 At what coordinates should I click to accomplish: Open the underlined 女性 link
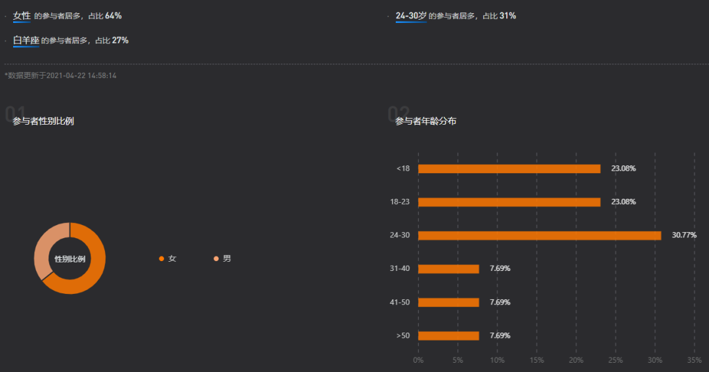[22, 16]
